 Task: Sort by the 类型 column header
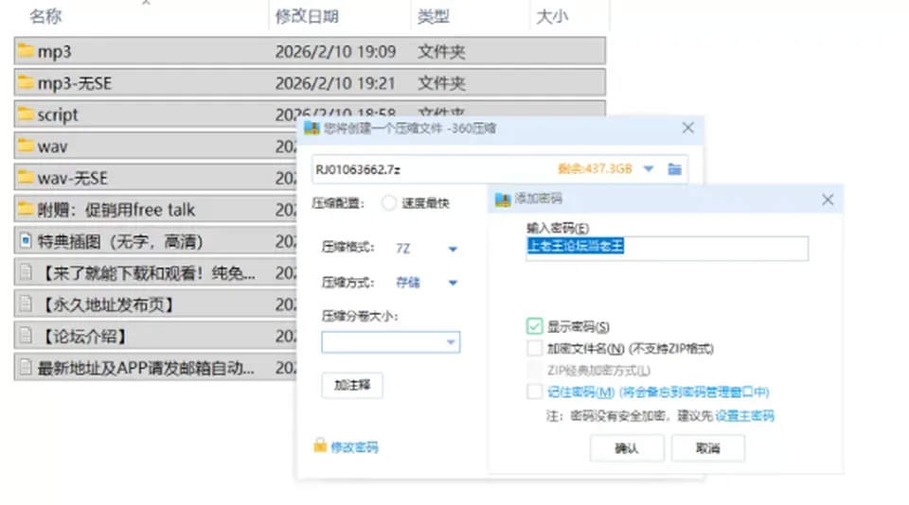tap(434, 16)
